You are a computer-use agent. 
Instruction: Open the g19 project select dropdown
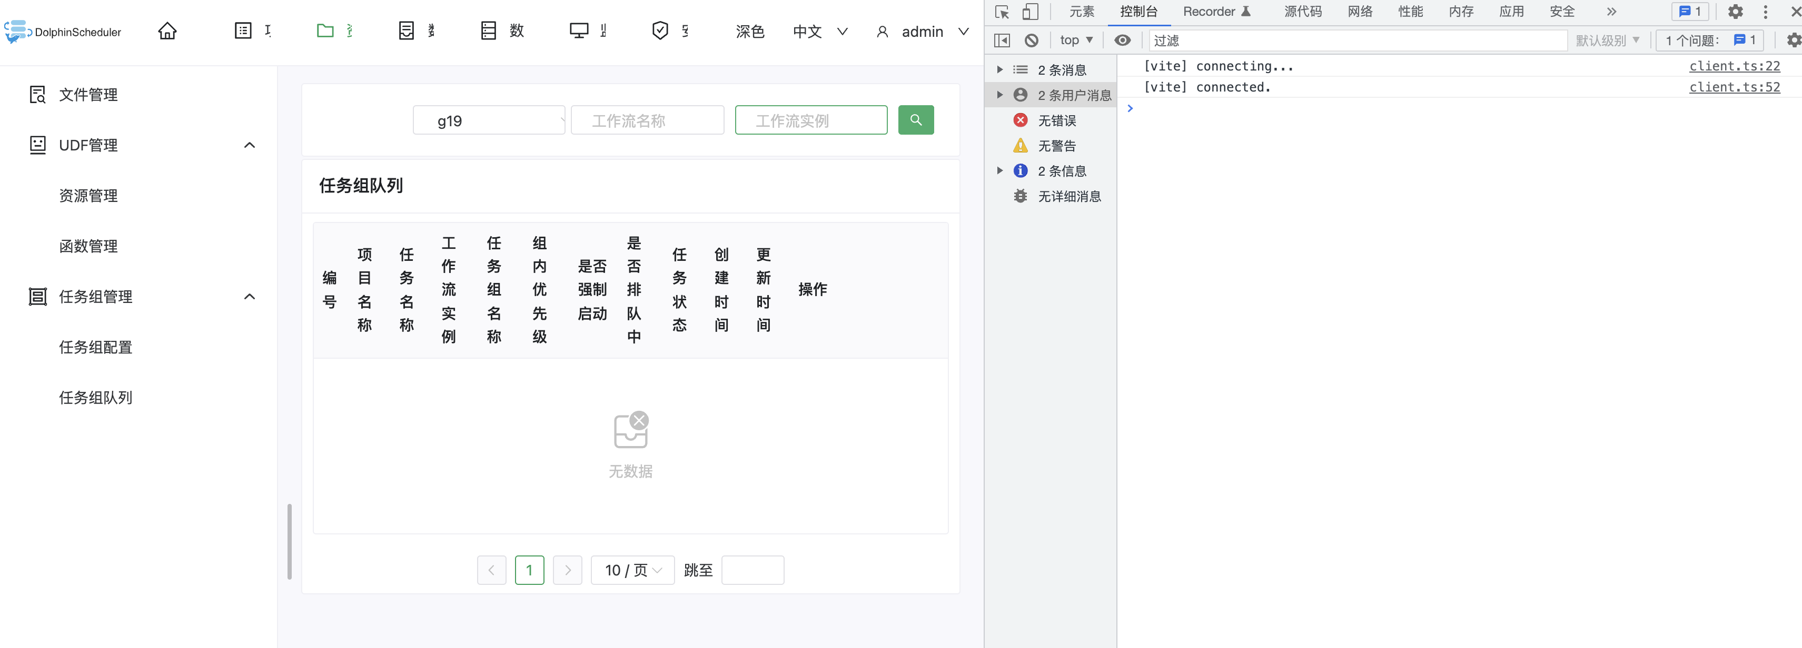tap(489, 120)
